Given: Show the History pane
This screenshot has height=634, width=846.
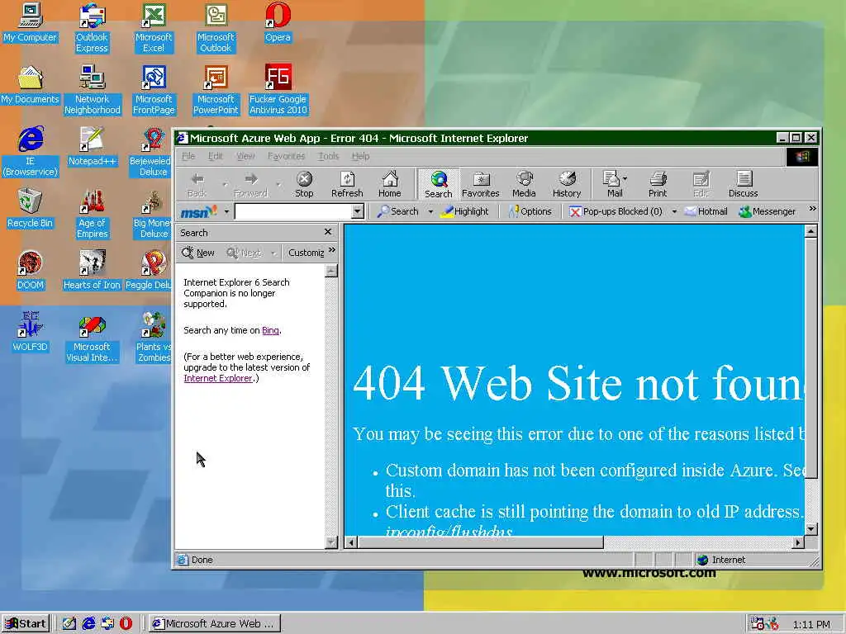Looking at the screenshot, I should point(567,184).
